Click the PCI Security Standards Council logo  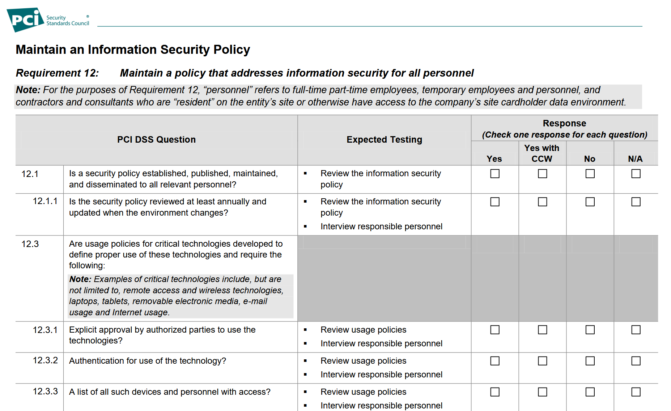tap(48, 20)
